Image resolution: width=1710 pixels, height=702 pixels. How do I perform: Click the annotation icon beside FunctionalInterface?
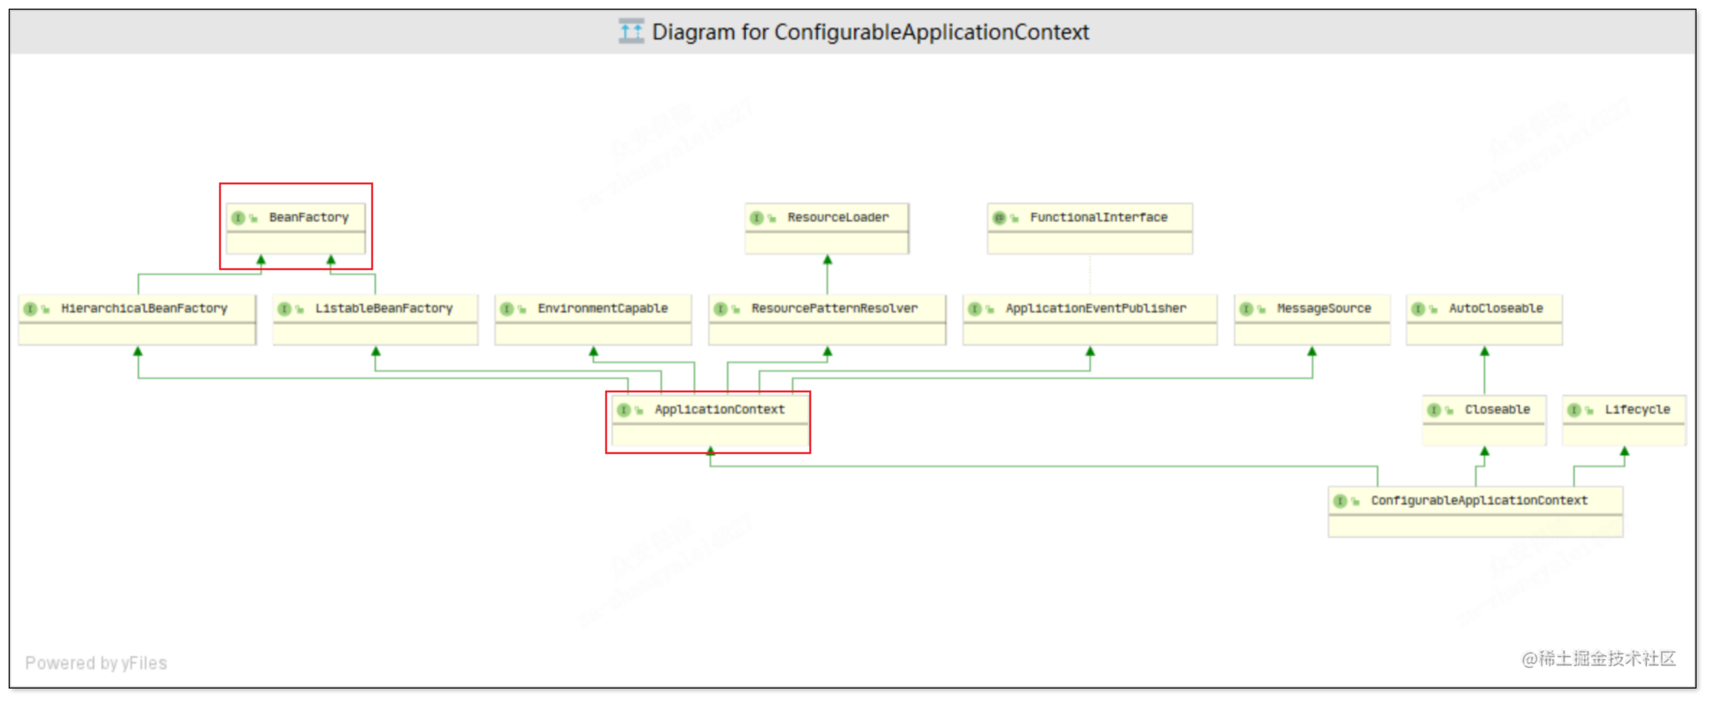point(999,218)
